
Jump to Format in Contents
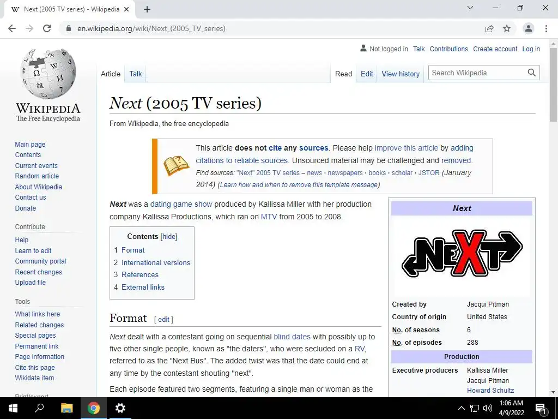[x=133, y=250]
